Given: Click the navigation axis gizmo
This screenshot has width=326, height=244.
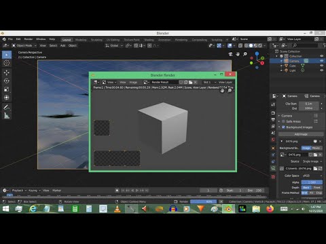Looking at the screenshot, I should 257,60.
